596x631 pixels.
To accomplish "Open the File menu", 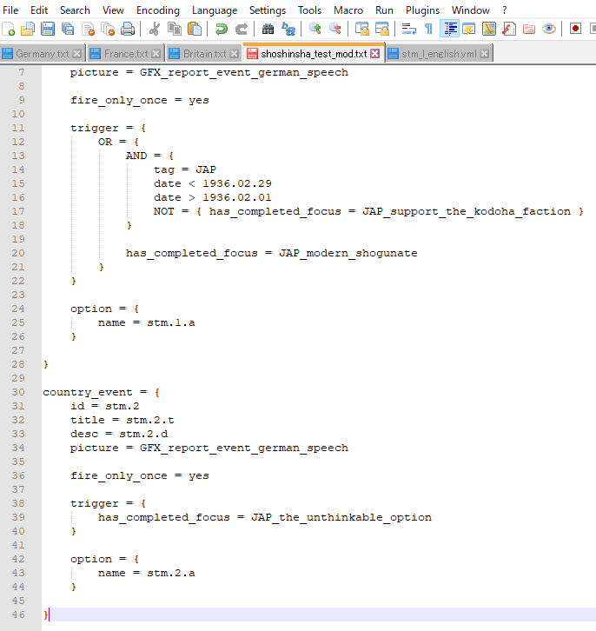I will [x=10, y=10].
